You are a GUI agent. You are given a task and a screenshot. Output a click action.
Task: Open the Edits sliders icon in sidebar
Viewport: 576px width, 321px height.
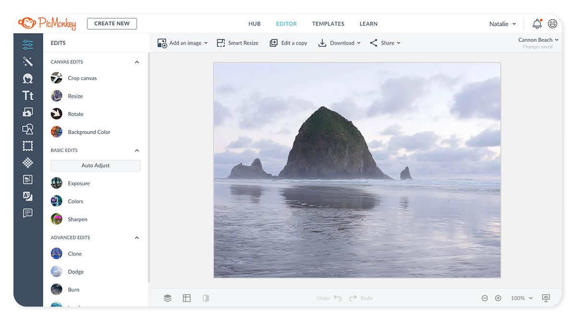coord(28,45)
